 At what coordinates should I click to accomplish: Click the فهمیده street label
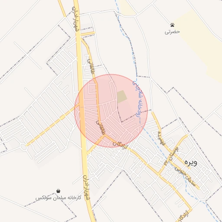(161, 138)
